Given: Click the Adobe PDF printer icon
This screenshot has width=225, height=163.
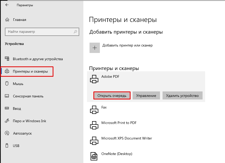Looking at the screenshot, I should point(94,79).
